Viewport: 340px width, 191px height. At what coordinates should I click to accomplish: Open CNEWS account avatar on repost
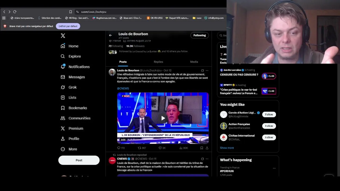click(x=112, y=160)
